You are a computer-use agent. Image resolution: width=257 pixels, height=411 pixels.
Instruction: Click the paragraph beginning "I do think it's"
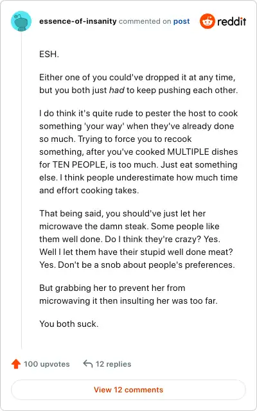[x=139, y=152]
